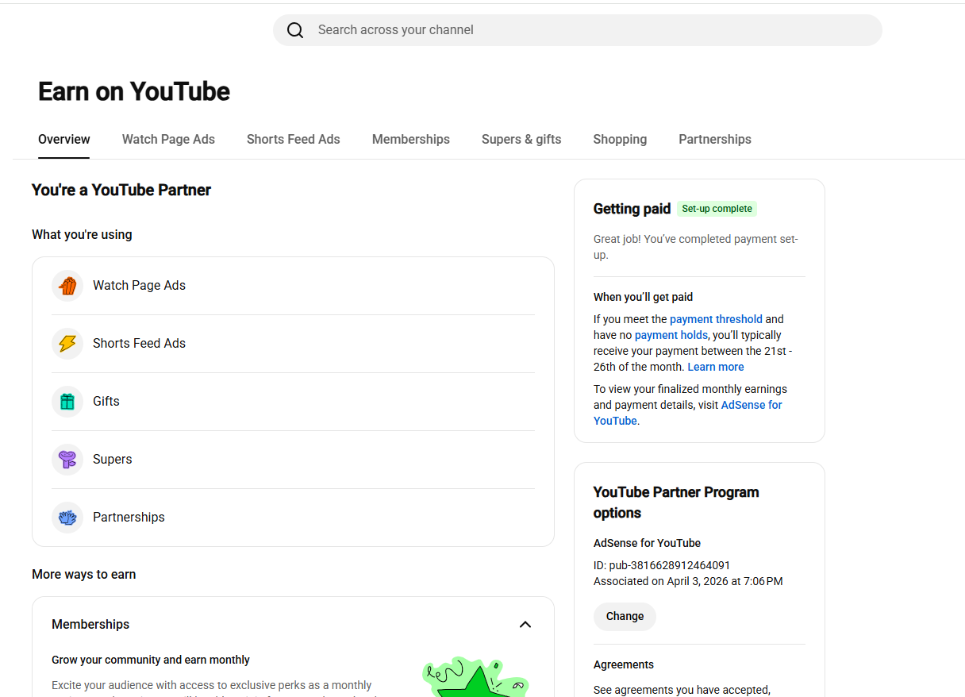
Task: Go to the Memberships tab
Action: [411, 139]
